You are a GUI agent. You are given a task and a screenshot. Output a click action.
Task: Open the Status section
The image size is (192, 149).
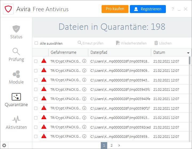click(x=16, y=32)
